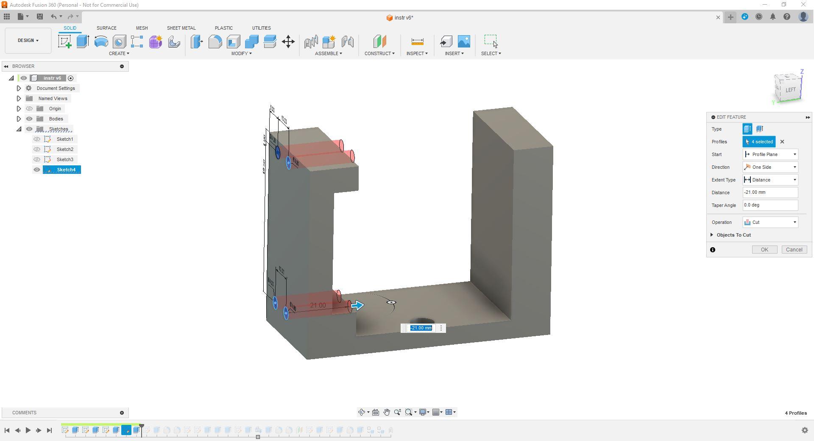Toggle visibility of instr v6 component

tap(24, 78)
